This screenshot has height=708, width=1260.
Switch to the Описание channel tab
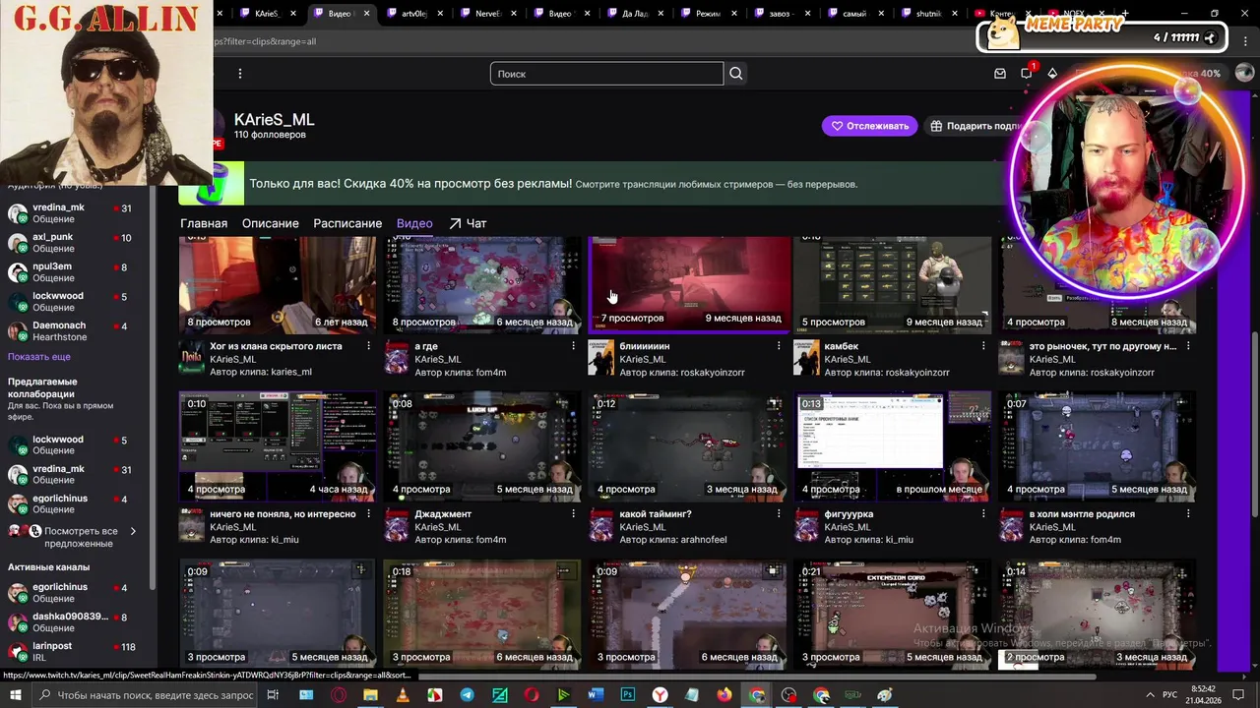click(271, 223)
